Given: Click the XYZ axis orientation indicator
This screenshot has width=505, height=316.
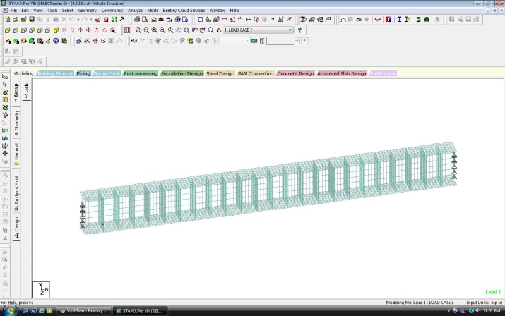Looking at the screenshot, I should [x=41, y=289].
